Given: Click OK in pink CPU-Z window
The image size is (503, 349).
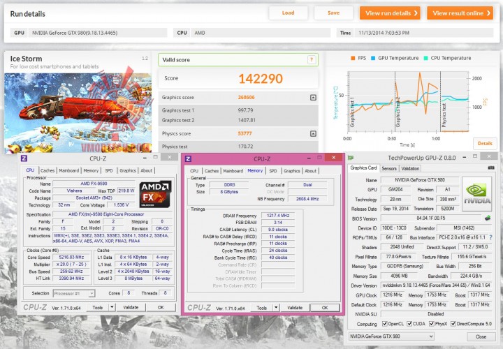Looking at the screenshot, I should tap(325, 308).
